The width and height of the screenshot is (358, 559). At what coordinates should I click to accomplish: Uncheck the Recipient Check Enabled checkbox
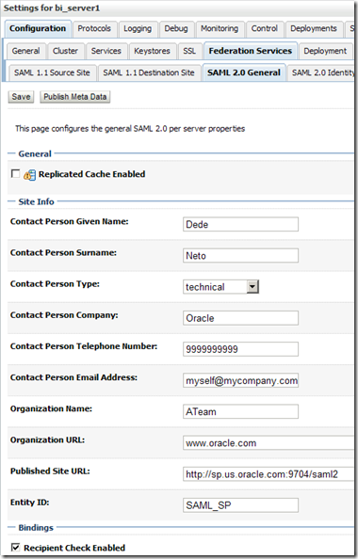pyautogui.click(x=16, y=547)
